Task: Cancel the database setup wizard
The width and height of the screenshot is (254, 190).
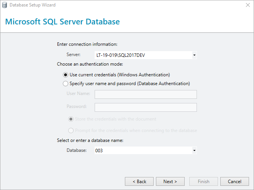Action: (234, 182)
